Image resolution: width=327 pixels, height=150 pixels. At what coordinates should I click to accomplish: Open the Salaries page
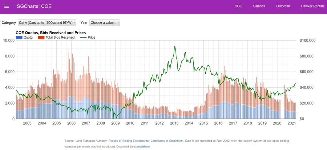[259, 6]
